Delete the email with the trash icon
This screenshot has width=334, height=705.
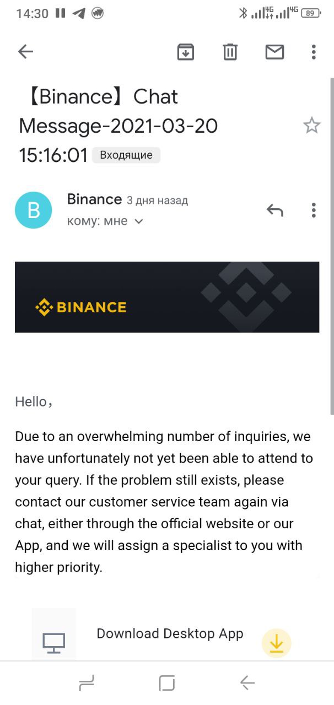pyautogui.click(x=230, y=52)
